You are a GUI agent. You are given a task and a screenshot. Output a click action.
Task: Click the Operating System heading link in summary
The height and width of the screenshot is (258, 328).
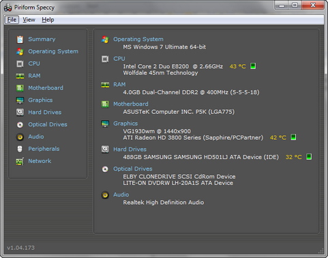(138, 39)
